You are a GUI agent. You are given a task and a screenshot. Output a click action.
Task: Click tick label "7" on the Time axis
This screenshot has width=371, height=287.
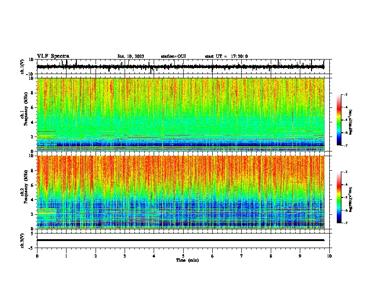pos(242,256)
